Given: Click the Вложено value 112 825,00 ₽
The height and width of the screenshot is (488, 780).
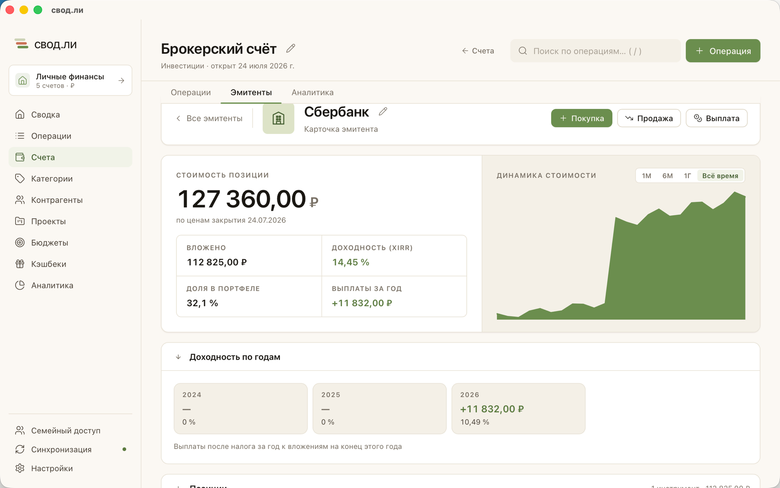Looking at the screenshot, I should point(217,262).
